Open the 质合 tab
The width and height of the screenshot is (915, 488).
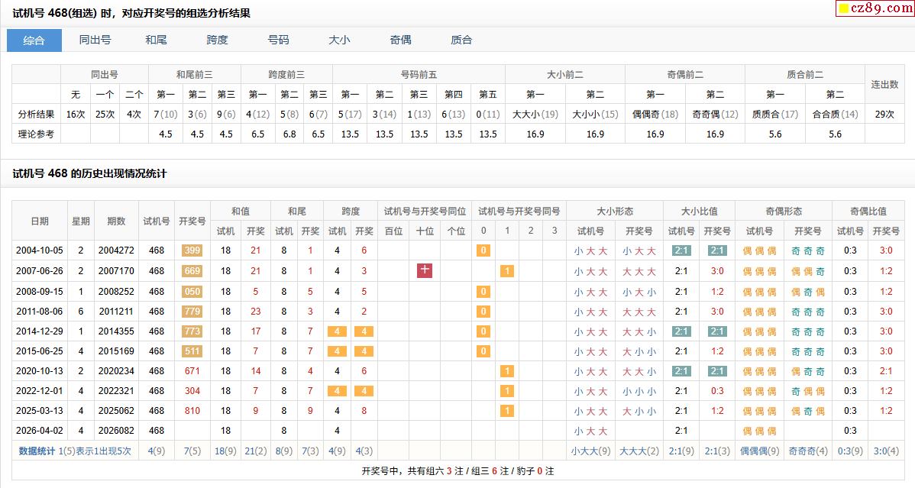point(461,40)
